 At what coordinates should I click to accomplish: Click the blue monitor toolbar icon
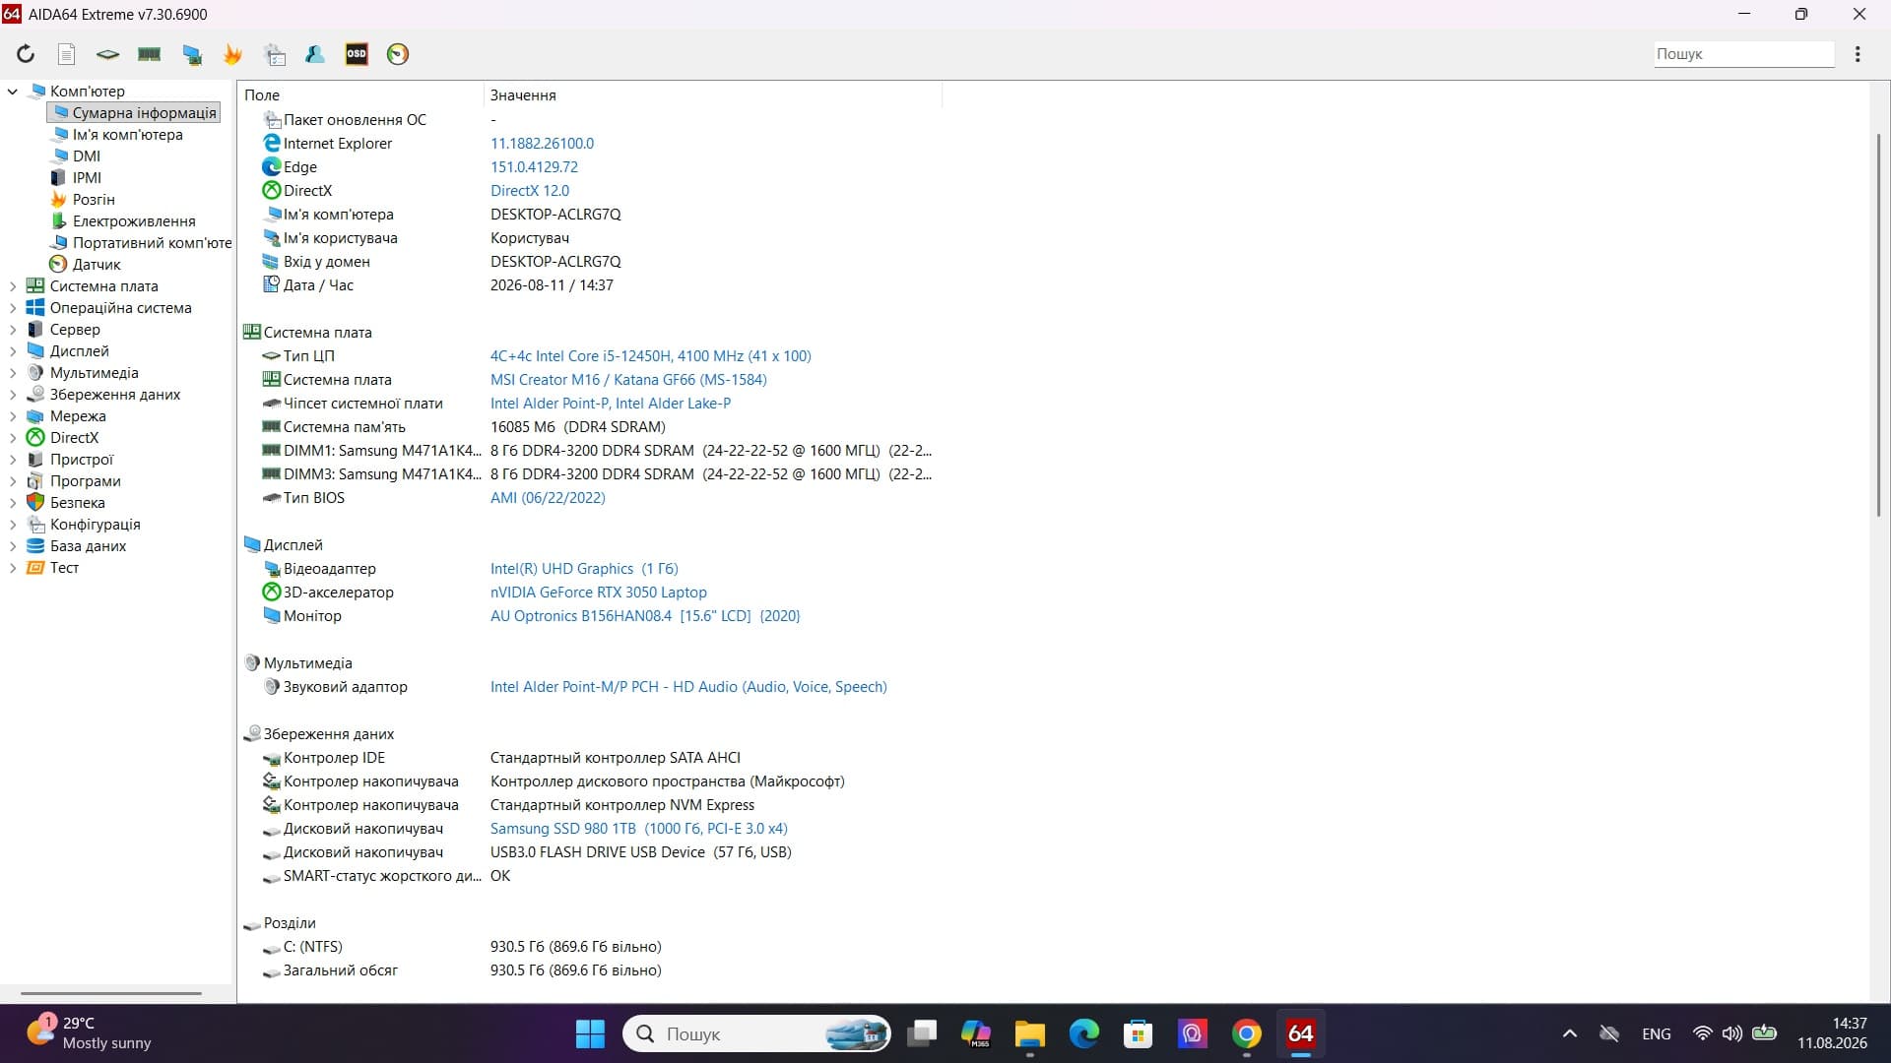pyautogui.click(x=192, y=54)
